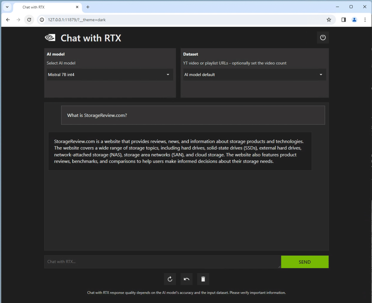Viewport: 372px width, 303px height.
Task: Close the Chat with RTX tab
Action: coord(77,7)
